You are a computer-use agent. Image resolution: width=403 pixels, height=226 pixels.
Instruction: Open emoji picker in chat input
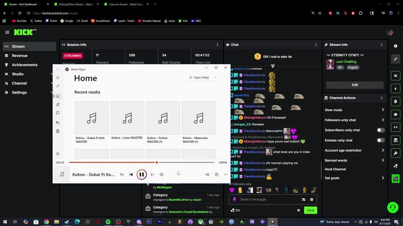pyautogui.click(x=312, y=200)
